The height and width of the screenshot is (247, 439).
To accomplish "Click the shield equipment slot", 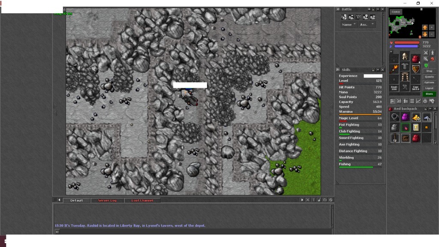I will 416,69.
